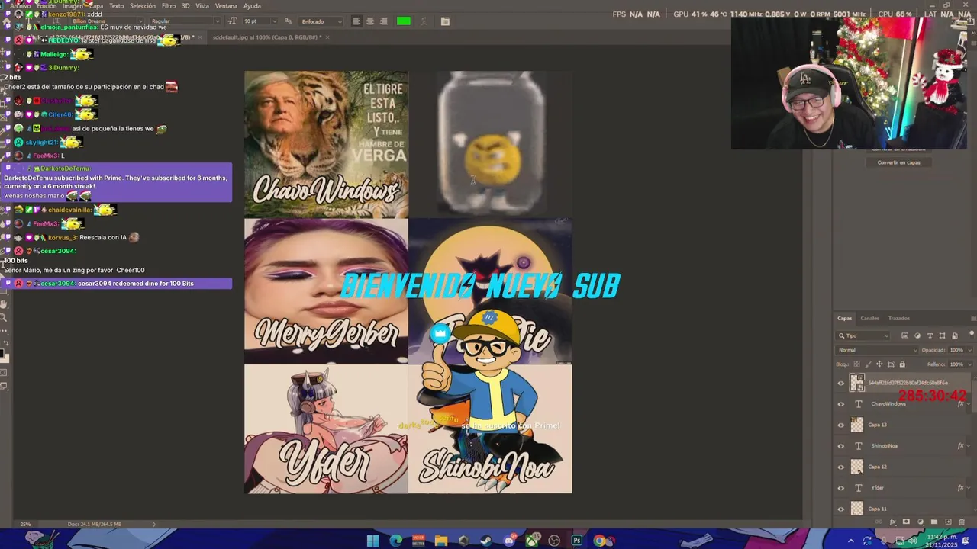Image resolution: width=977 pixels, height=549 pixels.
Task: Filter layers by type layers icon
Action: [930, 335]
